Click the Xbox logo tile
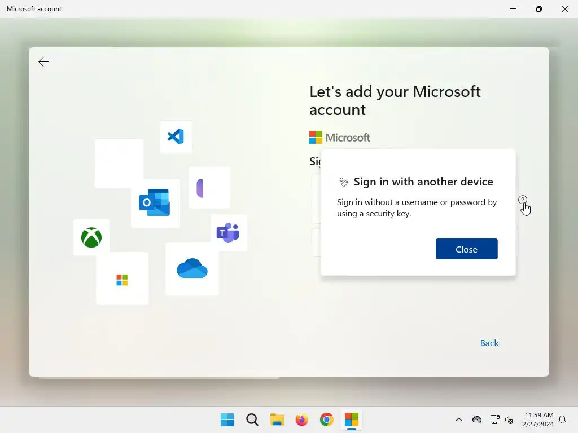The width and height of the screenshot is (578, 433). [x=91, y=237]
